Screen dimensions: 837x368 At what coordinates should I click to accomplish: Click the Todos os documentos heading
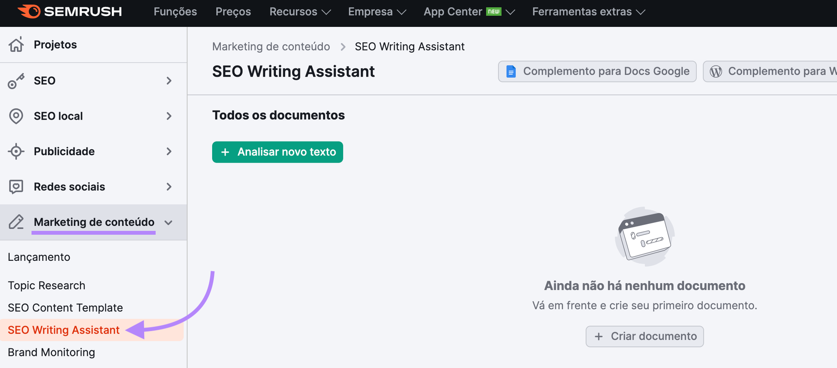click(x=278, y=115)
